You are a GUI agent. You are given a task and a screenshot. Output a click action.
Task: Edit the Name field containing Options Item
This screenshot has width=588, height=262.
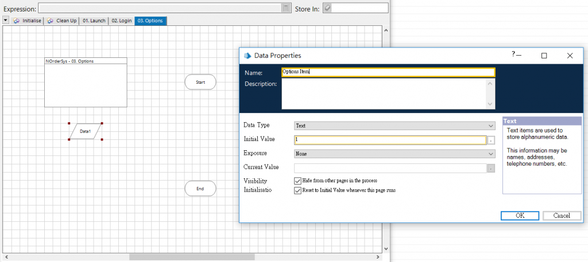click(x=388, y=72)
